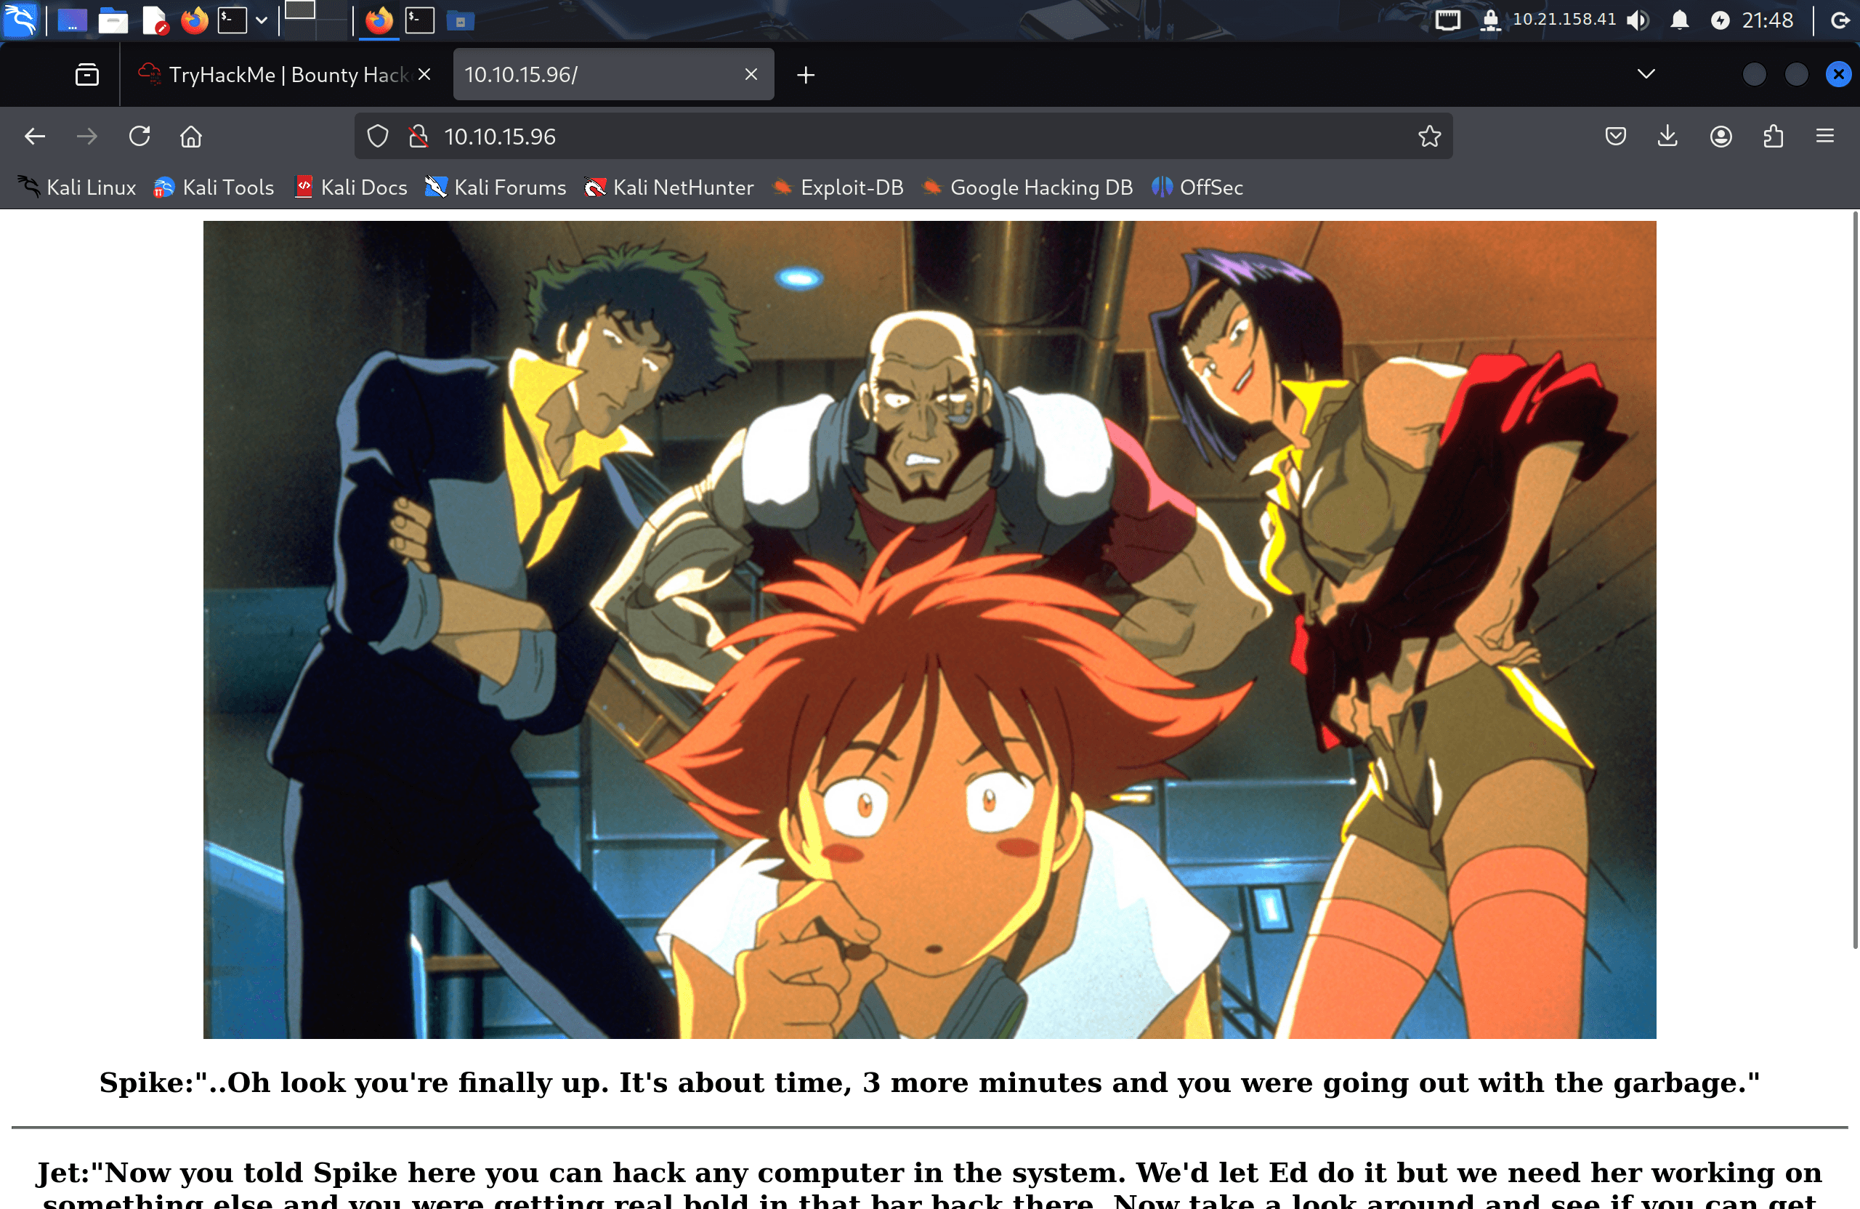Launch Firefox from the panel launcher

click(195, 20)
